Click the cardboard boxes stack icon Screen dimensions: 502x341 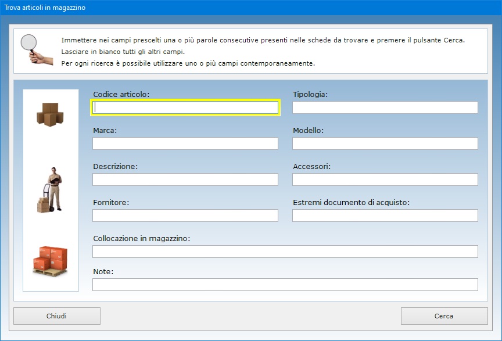pyautogui.click(x=51, y=114)
